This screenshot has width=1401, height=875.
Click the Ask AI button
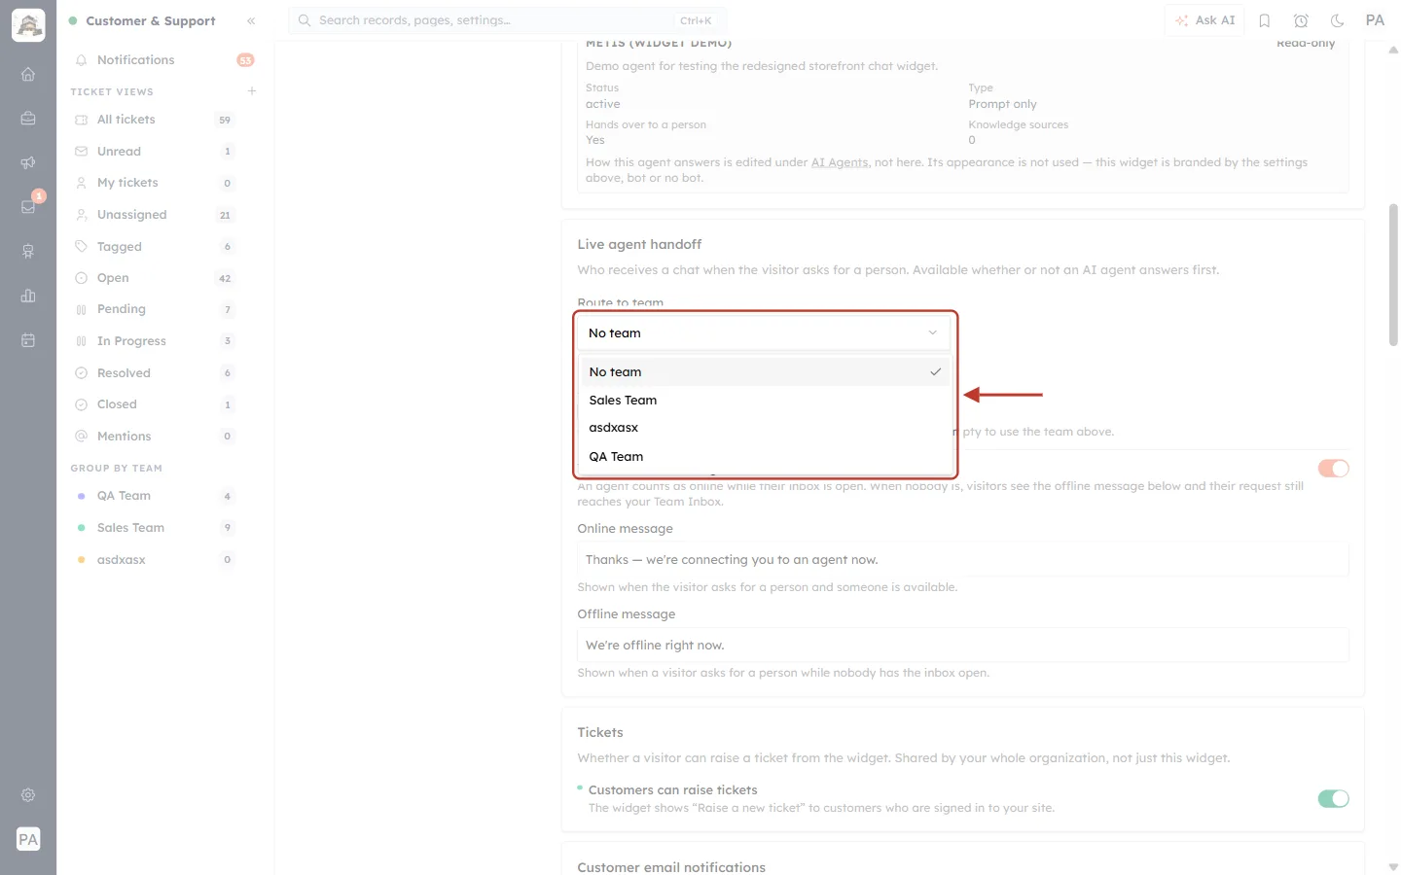[1204, 20]
